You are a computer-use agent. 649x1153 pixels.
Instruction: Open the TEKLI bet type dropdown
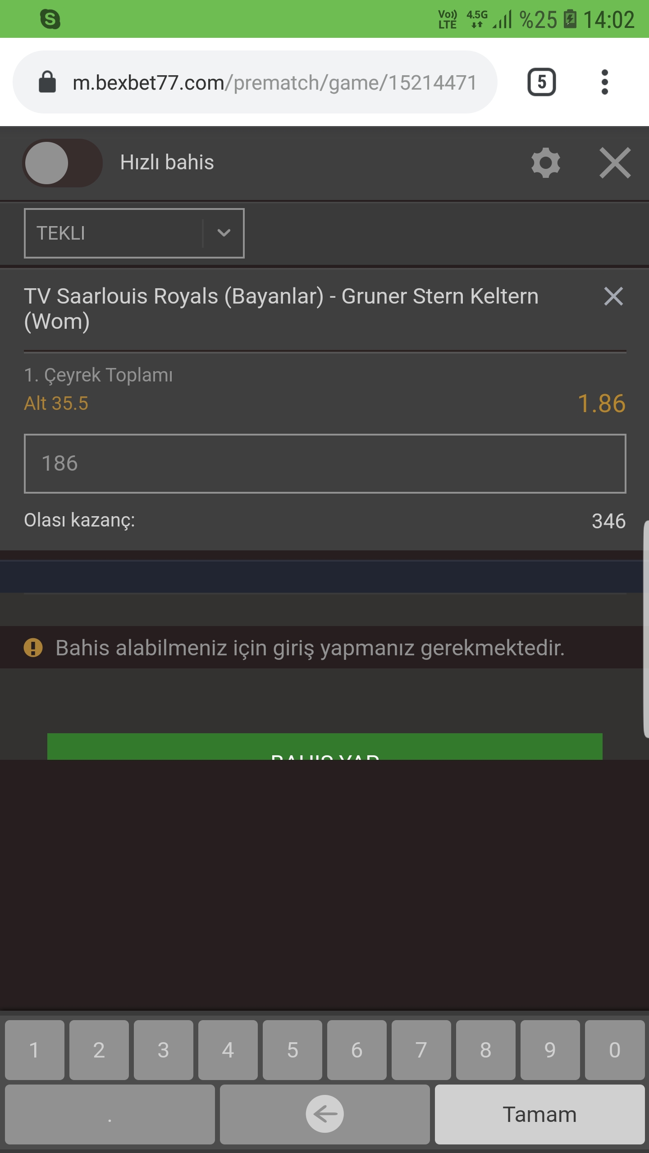click(134, 233)
